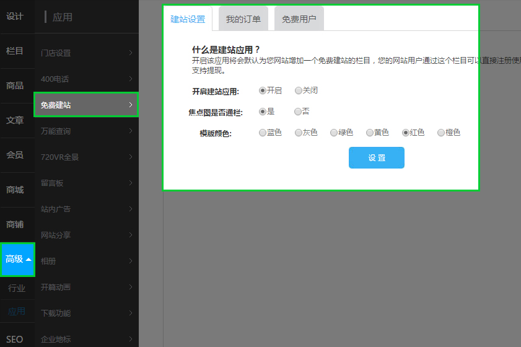Select the 关闭 radio option

coord(299,90)
